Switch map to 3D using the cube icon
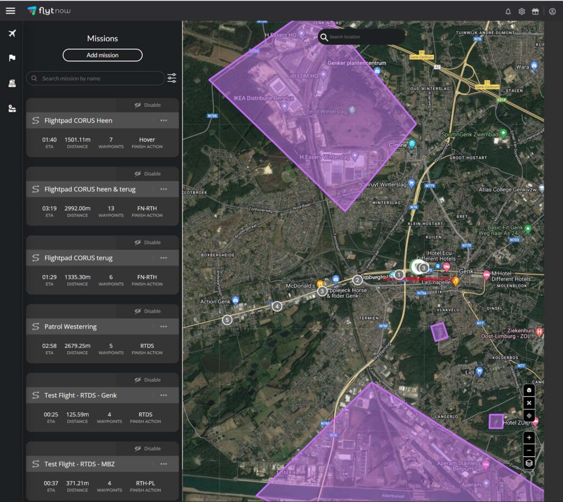Image resolution: width=563 pixels, height=502 pixels. click(x=529, y=390)
